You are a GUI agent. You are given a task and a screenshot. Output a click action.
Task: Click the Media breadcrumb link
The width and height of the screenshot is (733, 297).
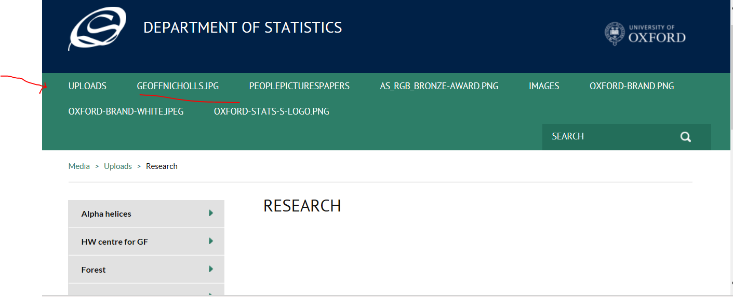[79, 166]
